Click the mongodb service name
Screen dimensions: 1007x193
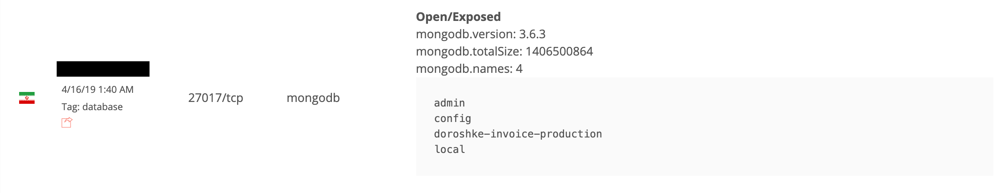[x=313, y=98]
